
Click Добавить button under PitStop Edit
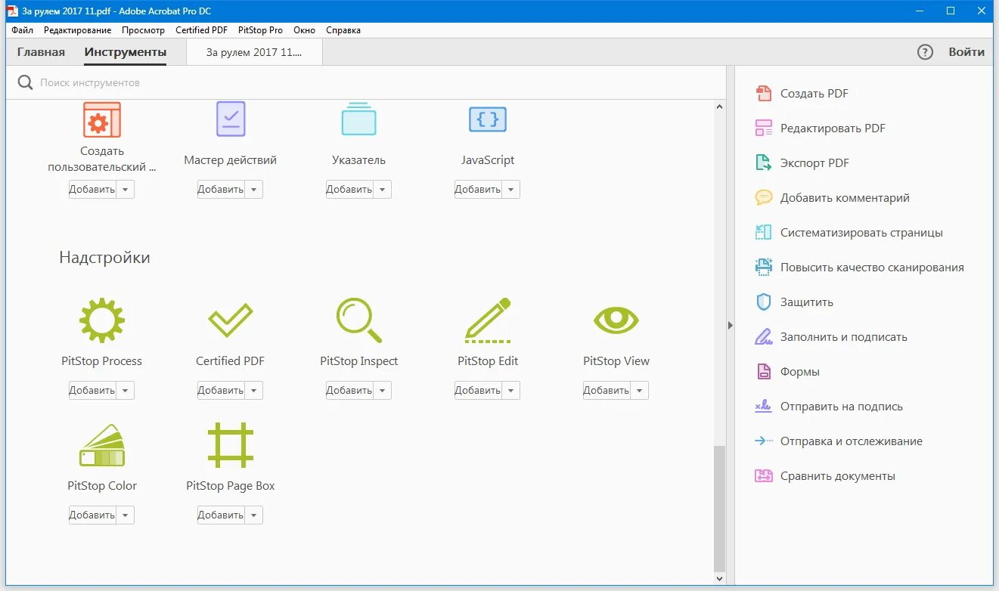click(x=479, y=390)
